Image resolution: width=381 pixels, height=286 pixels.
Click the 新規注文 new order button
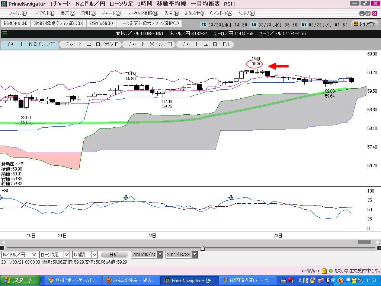(x=15, y=23)
